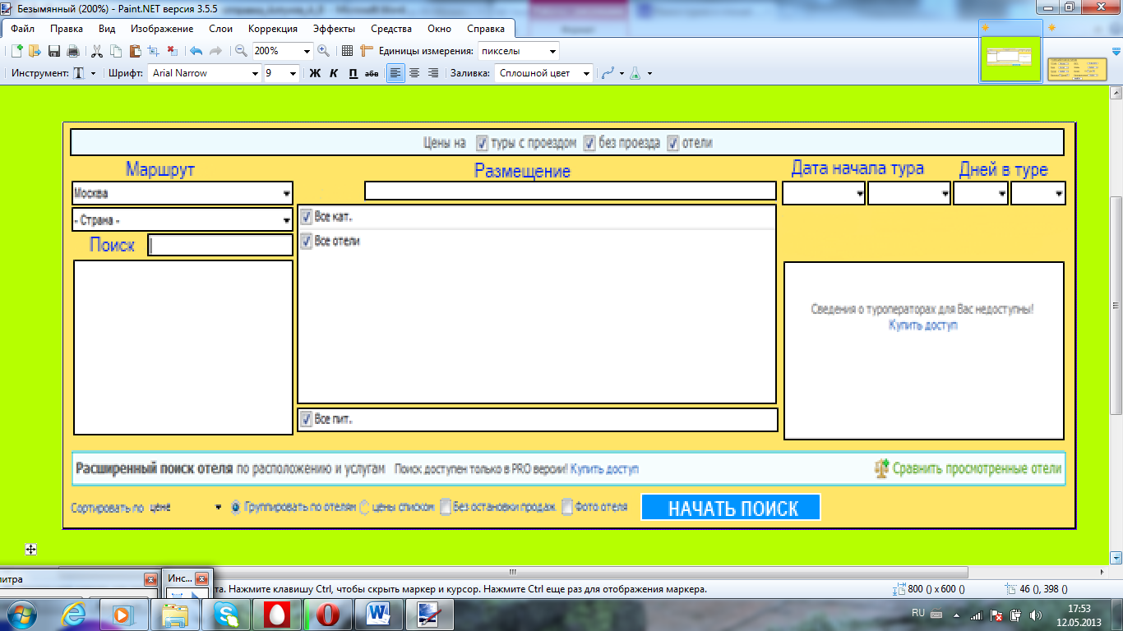Toggle the rulers icon

[x=367, y=51]
